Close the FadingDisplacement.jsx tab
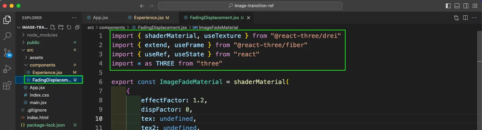Viewport: 482px width, 130px height. tap(249, 18)
